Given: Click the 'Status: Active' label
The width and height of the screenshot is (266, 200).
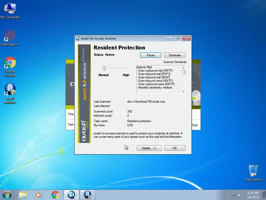Looking at the screenshot, I should (104, 55).
